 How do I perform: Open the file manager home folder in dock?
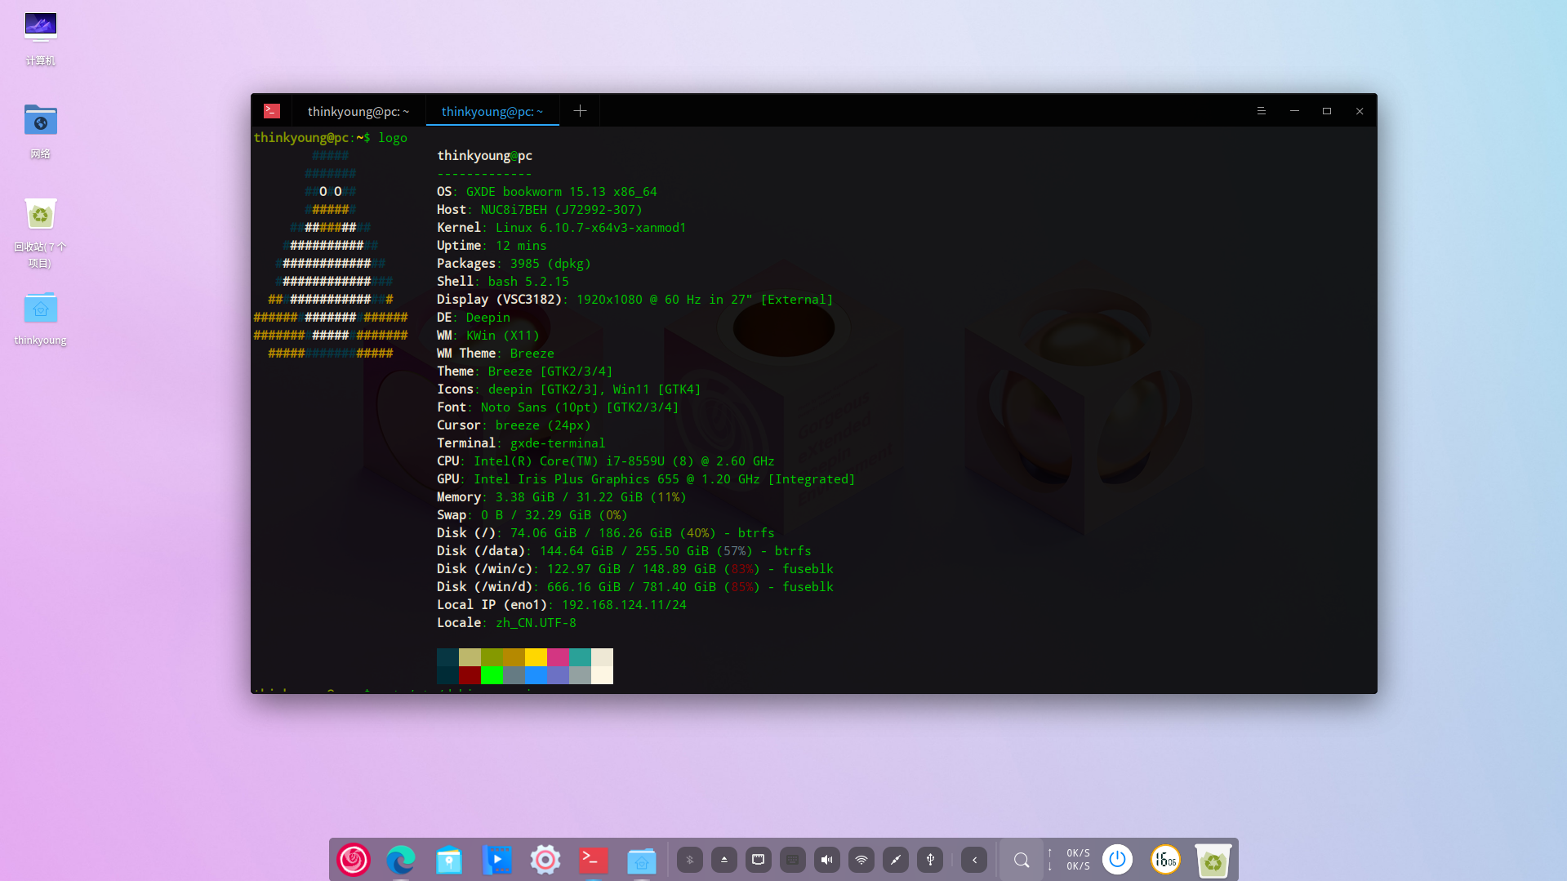tap(642, 860)
